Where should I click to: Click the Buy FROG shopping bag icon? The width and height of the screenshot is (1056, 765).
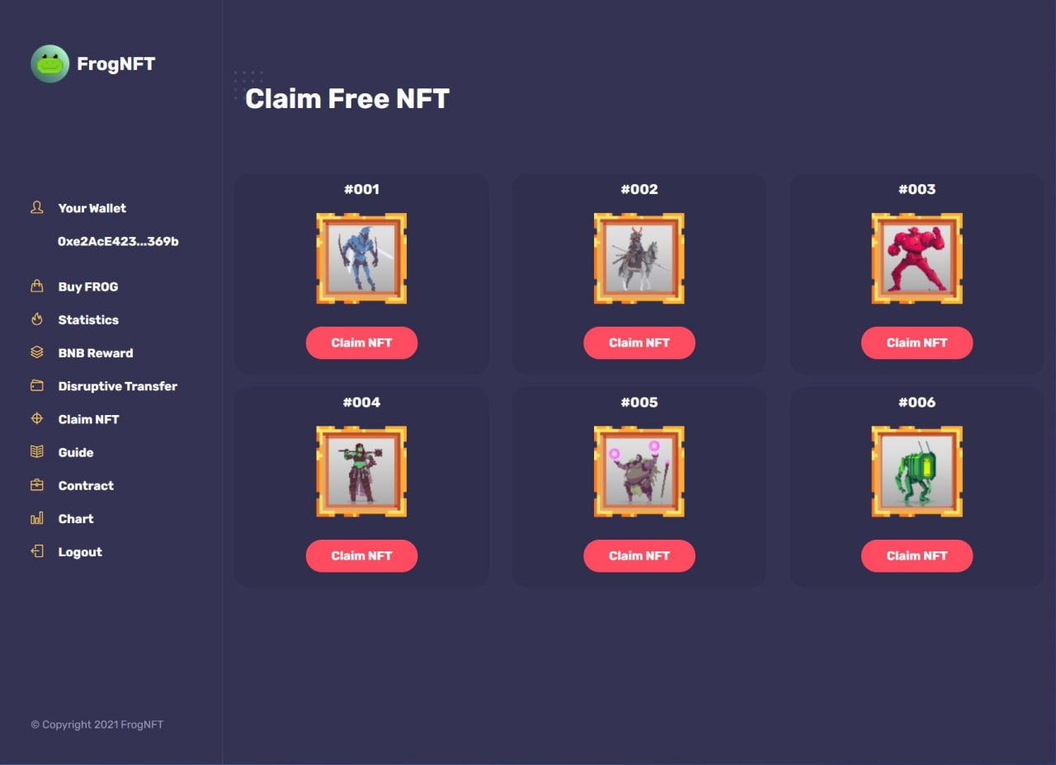click(x=36, y=286)
